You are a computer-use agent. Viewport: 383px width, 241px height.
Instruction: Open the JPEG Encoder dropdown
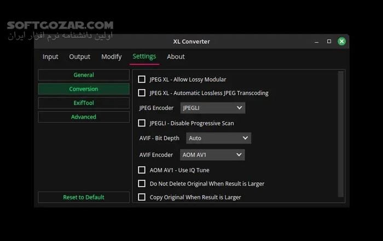click(x=213, y=108)
